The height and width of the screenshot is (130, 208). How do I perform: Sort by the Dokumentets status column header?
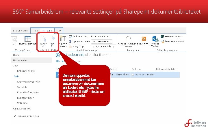166,69
